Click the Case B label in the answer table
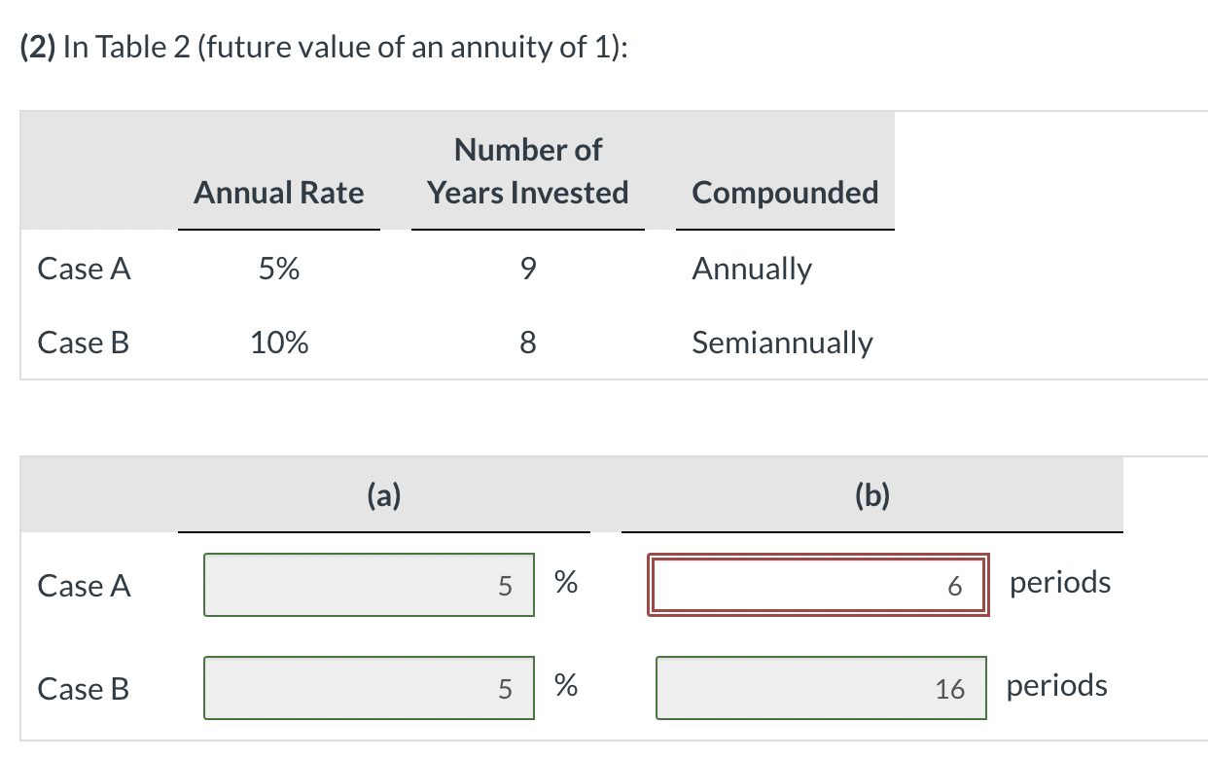The width and height of the screenshot is (1208, 759). [84, 689]
